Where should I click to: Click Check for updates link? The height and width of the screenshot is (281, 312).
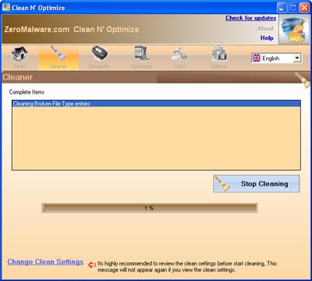[x=250, y=18]
